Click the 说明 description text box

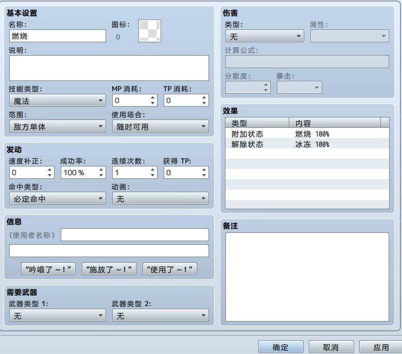[x=109, y=68]
